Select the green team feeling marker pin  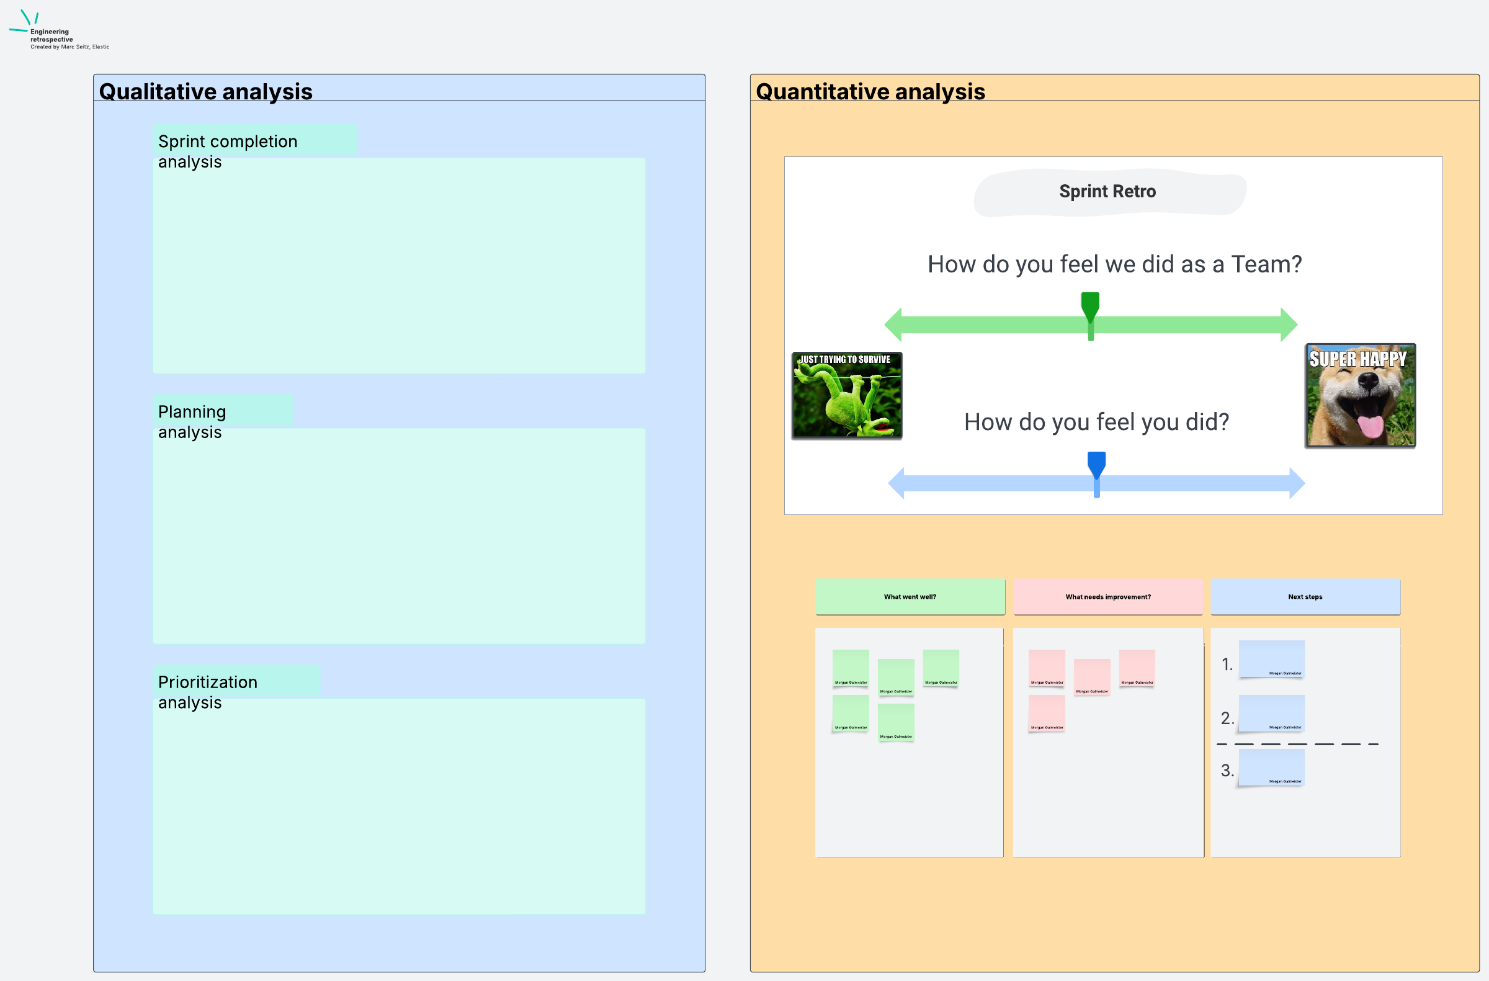[1091, 306]
